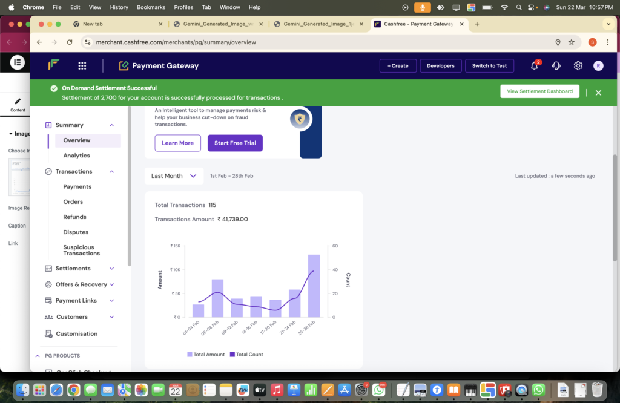Screen dimensions: 620x403
Task: Dismiss the green settlement success banner
Action: 598,93
